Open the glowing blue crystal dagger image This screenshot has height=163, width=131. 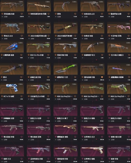click(12, 47)
